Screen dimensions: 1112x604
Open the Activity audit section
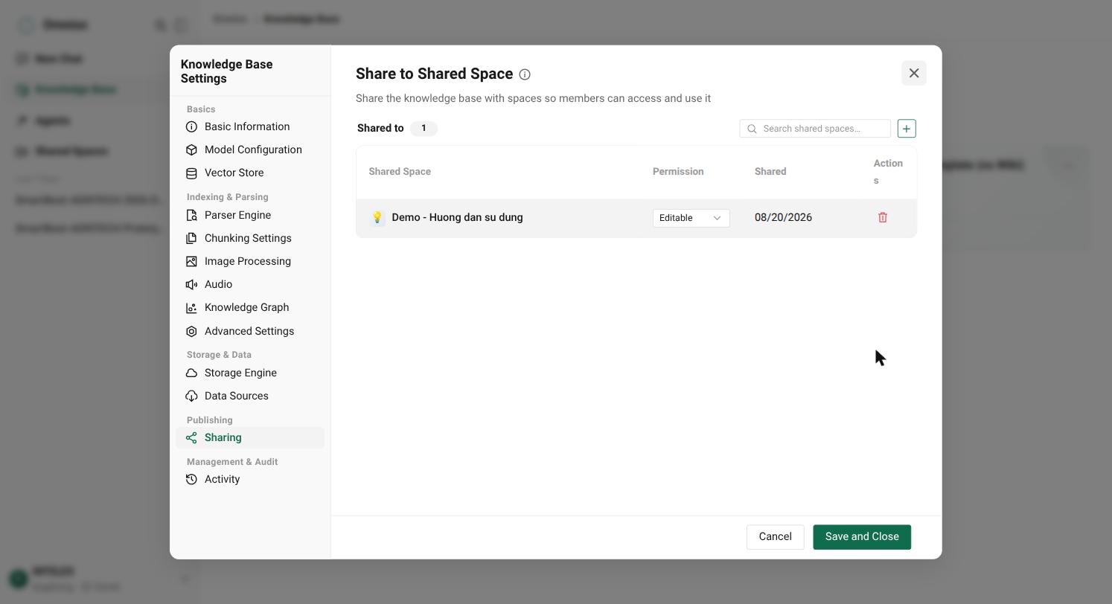point(250,479)
